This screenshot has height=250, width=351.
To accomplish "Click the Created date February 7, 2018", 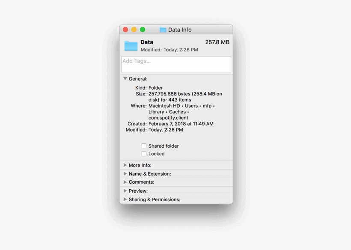I will pyautogui.click(x=181, y=124).
